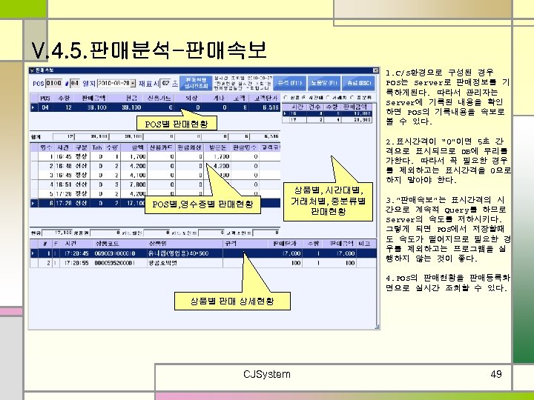The width and height of the screenshot is (534, 400).
Task: Select receipt row 2 with amount 4,200
Action: 155,166
